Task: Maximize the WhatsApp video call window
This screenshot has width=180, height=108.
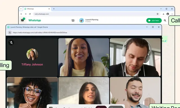Action: pos(153,27)
